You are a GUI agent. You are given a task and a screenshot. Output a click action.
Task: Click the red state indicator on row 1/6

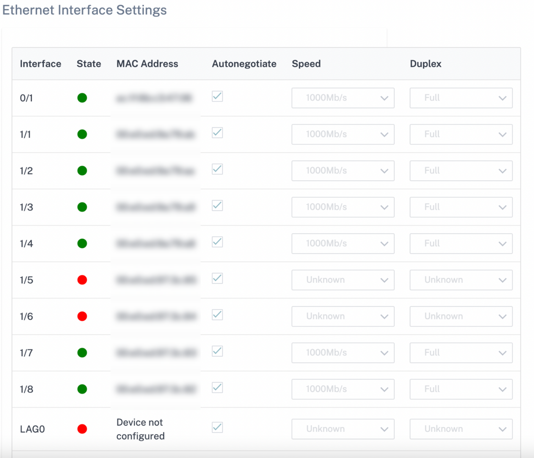[82, 316]
